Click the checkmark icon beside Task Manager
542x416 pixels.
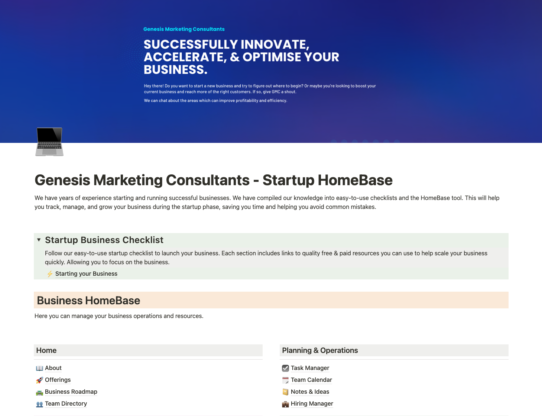tap(285, 368)
